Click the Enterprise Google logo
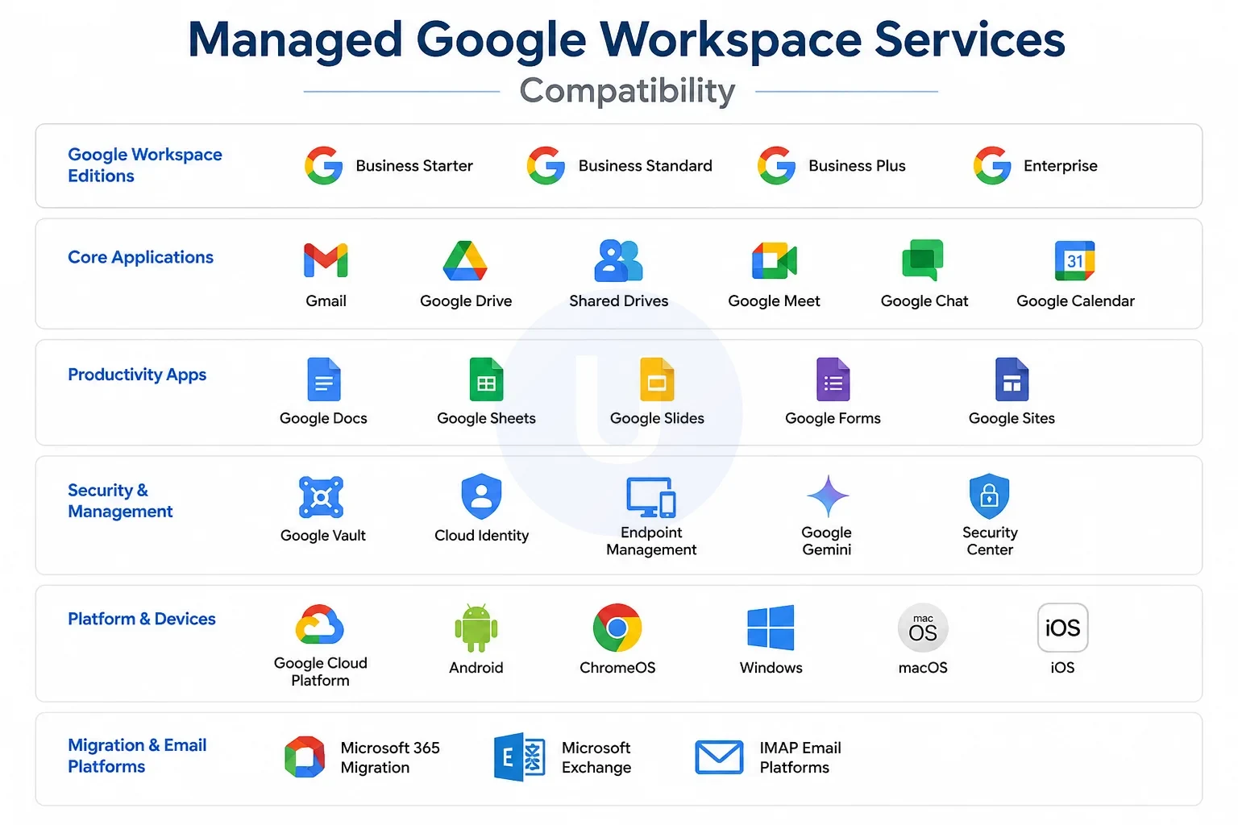 click(x=992, y=165)
